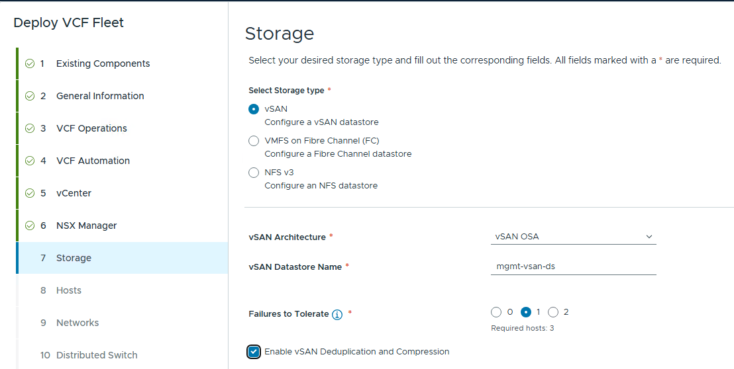This screenshot has width=734, height=369.
Task: Click the Existing Components completed checkmark icon
Action: [30, 64]
